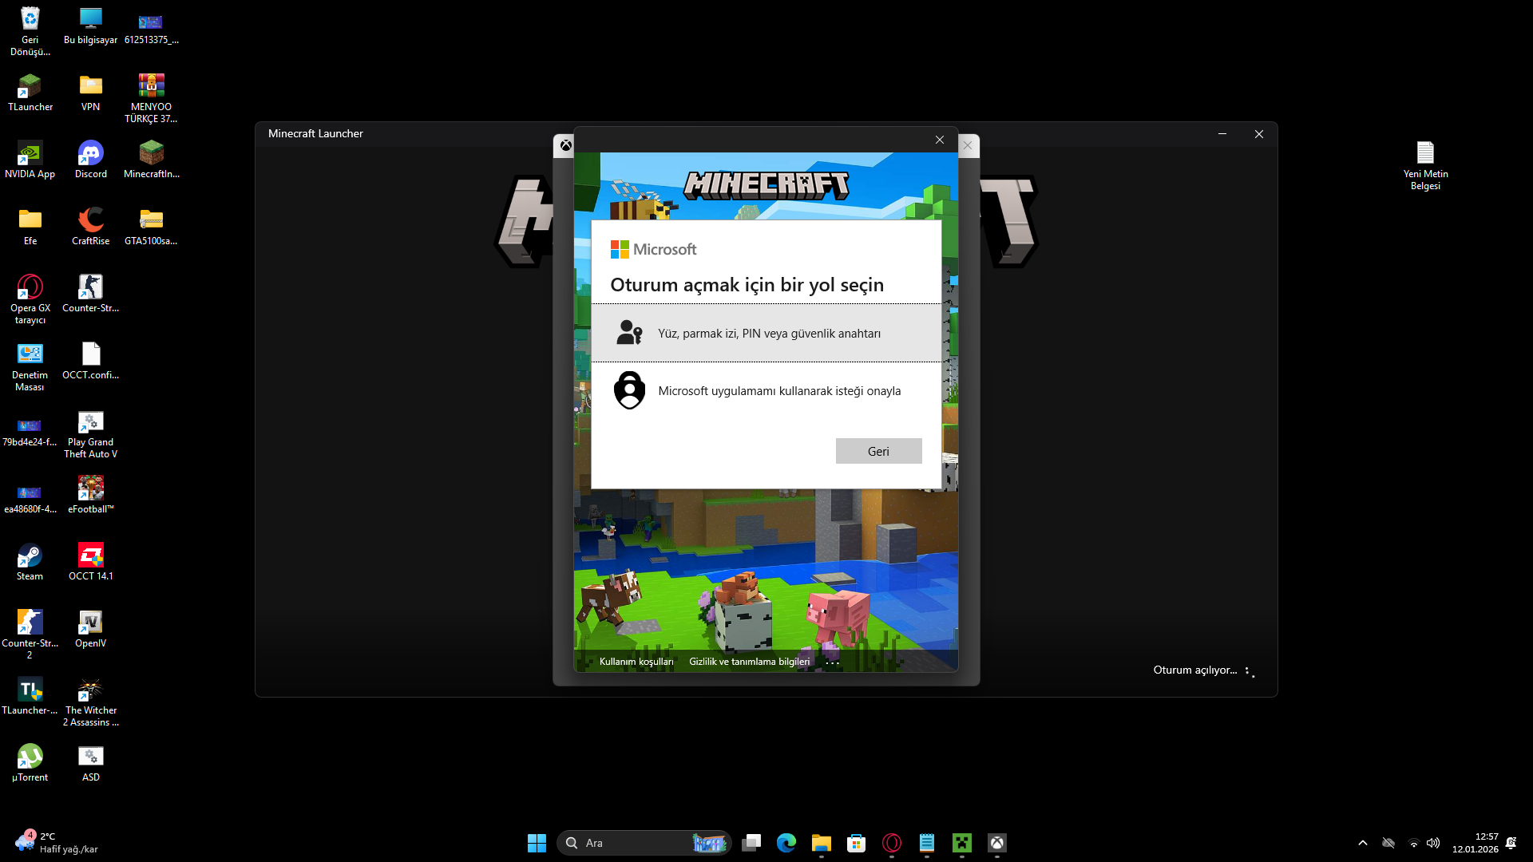Screen dimensions: 1533x862
Task: Open Microsoft Edge from the taskbar
Action: coord(786,843)
